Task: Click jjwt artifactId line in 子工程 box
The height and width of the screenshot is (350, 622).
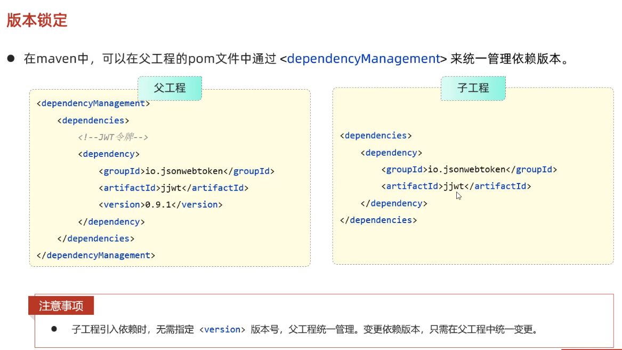Action: pos(456,186)
